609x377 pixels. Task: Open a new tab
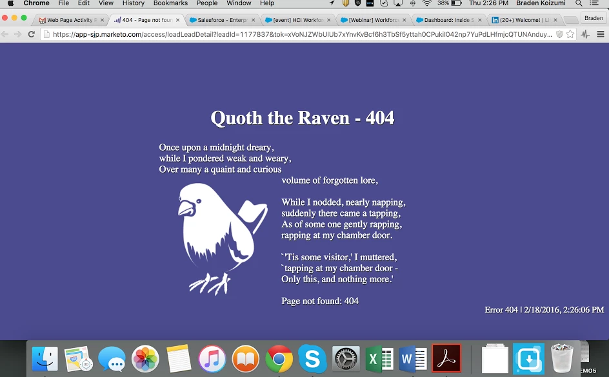pyautogui.click(x=570, y=20)
